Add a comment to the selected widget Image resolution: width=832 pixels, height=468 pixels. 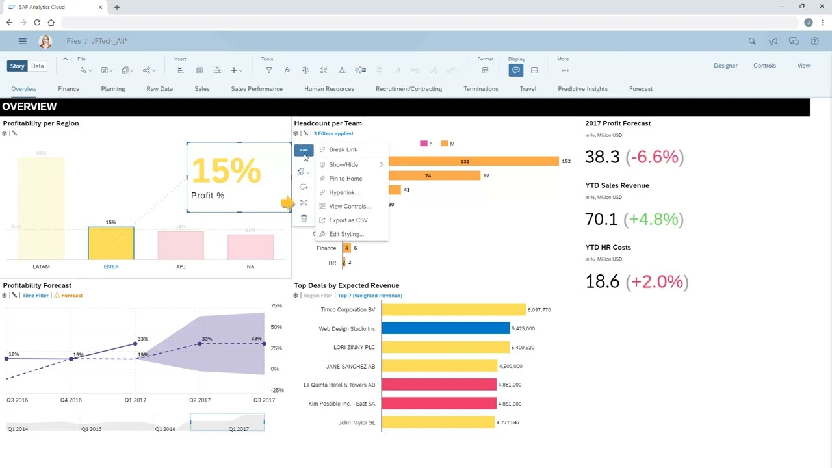tap(304, 187)
